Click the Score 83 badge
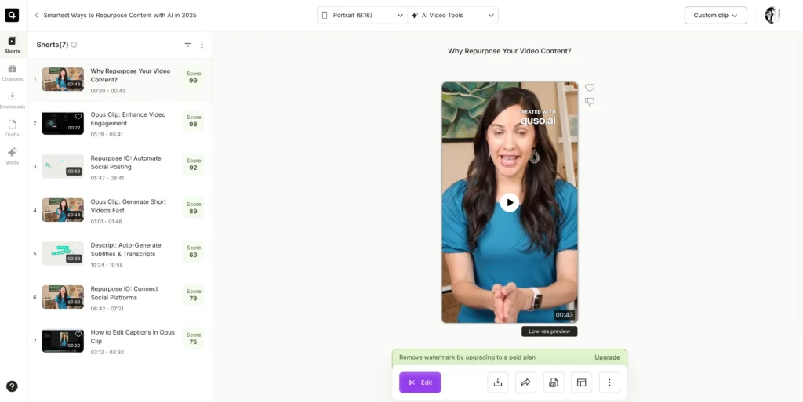This screenshot has width=803, height=402. point(193,251)
